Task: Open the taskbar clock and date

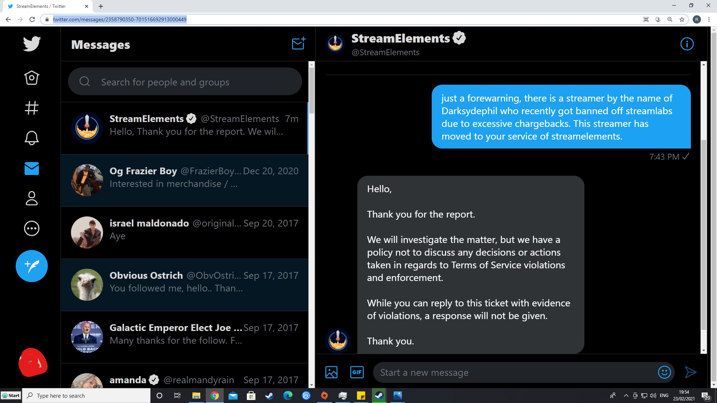Action: pos(684,396)
